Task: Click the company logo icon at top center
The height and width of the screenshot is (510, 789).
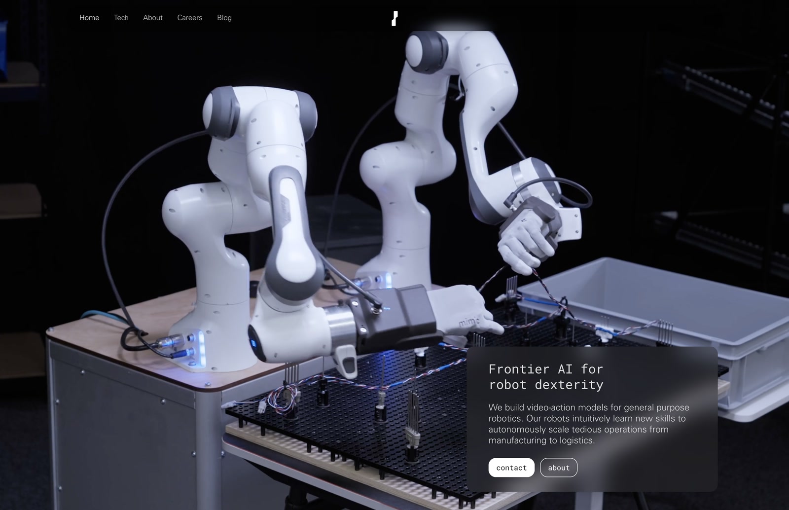Action: 394,18
